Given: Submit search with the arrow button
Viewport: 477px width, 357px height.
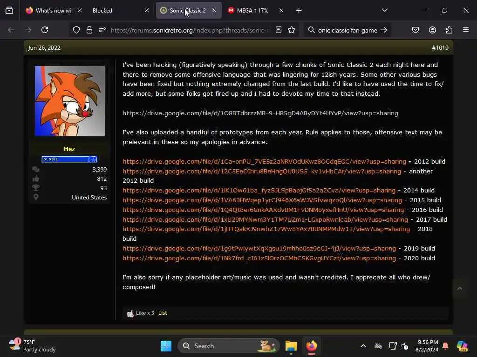Looking at the screenshot, I should click(x=384, y=30).
